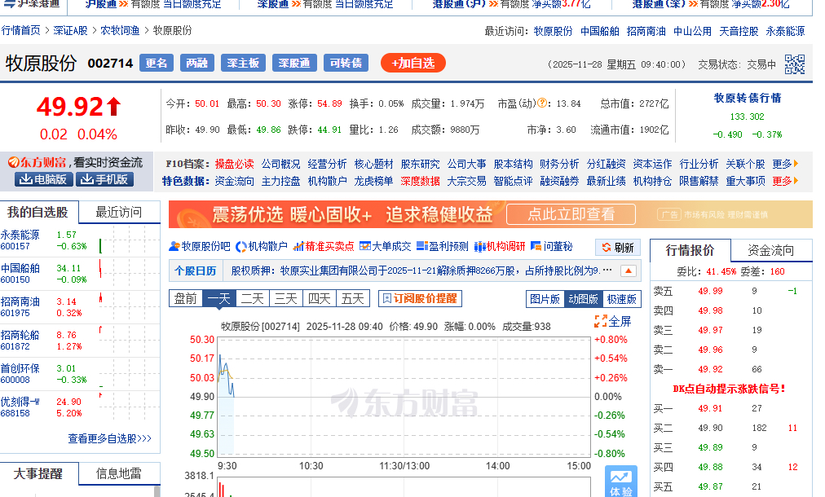
Task: Open 盈利预测 link
Action: [x=442, y=246]
